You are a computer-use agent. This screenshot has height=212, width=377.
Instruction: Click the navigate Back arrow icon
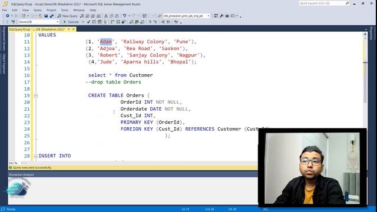click(8, 16)
